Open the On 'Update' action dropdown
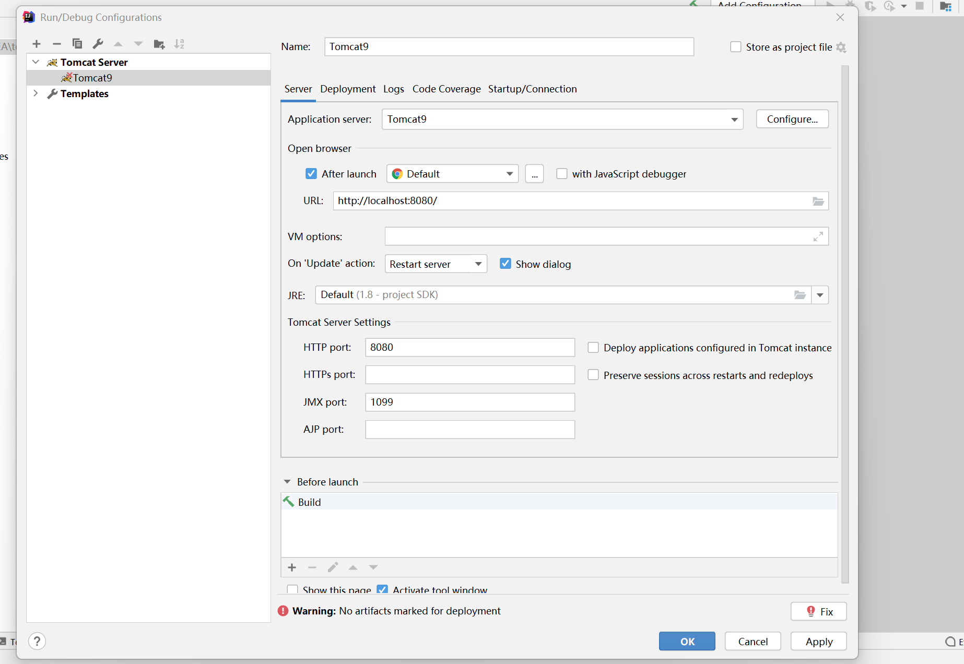The image size is (964, 664). 436,264
